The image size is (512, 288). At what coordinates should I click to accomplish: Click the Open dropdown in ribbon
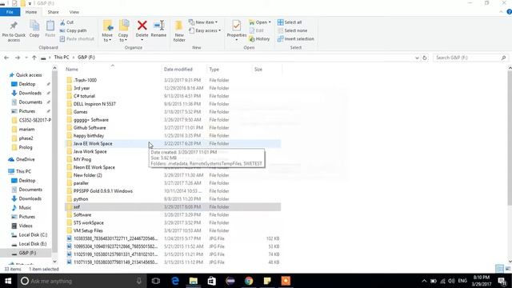click(260, 22)
